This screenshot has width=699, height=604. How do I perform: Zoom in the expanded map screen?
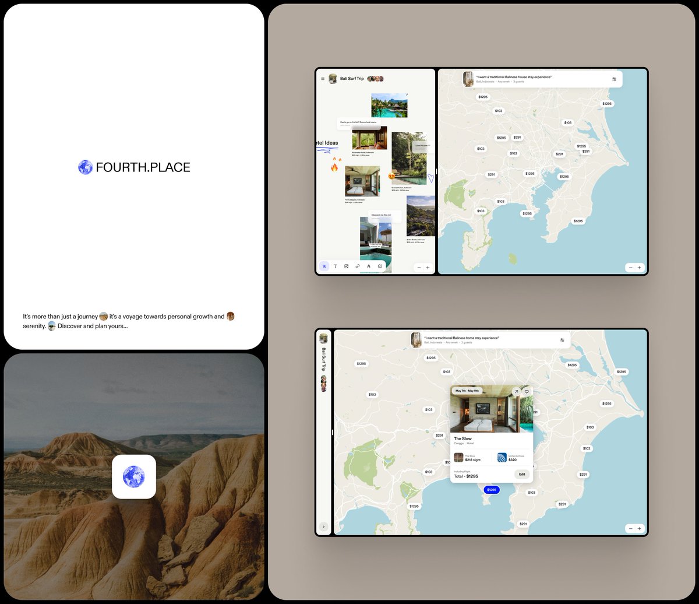639,528
